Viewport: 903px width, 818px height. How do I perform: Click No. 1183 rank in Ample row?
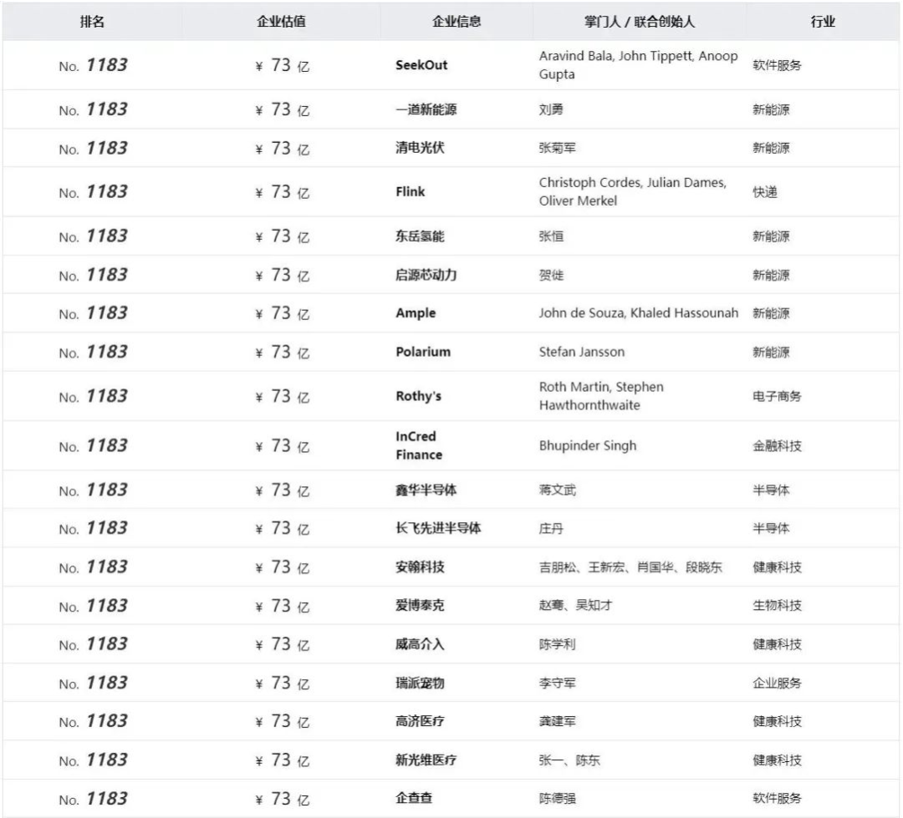[x=94, y=313]
